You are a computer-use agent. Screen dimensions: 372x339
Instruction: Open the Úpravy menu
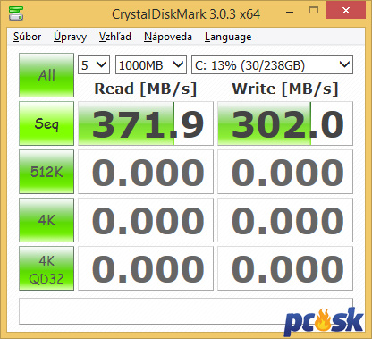(70, 37)
